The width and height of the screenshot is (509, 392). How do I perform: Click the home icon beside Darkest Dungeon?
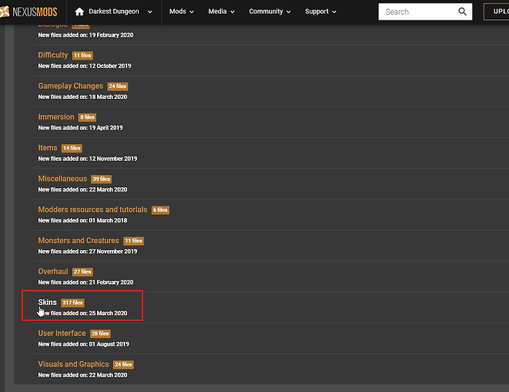click(79, 12)
